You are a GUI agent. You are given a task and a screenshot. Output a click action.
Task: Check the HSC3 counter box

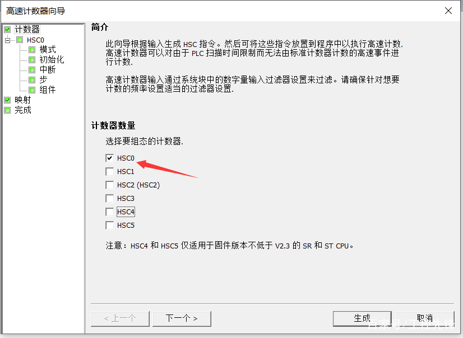click(109, 198)
